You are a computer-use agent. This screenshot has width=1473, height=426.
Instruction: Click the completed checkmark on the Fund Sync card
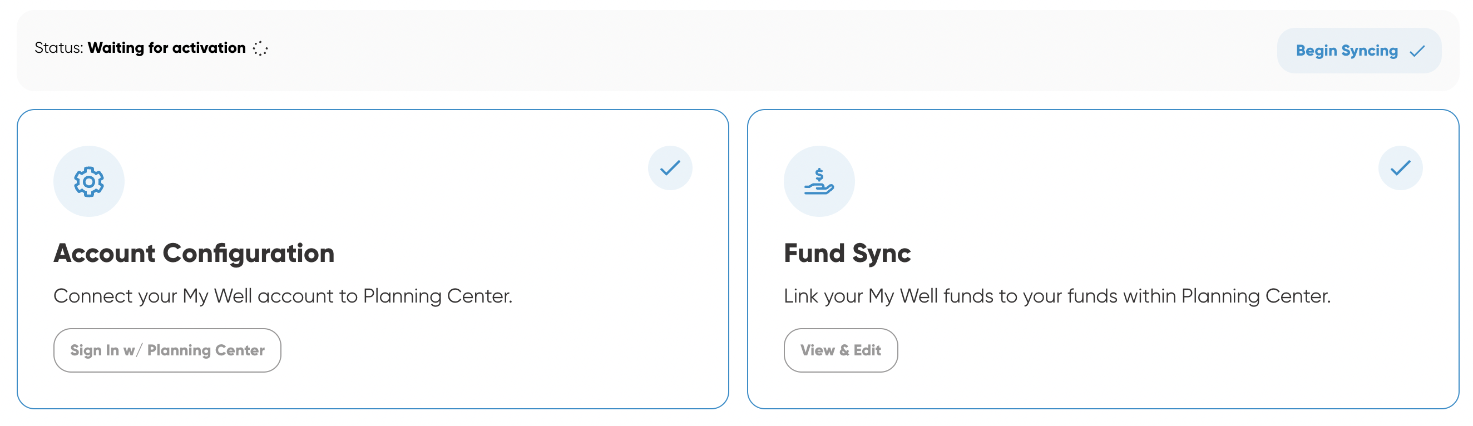point(1400,167)
